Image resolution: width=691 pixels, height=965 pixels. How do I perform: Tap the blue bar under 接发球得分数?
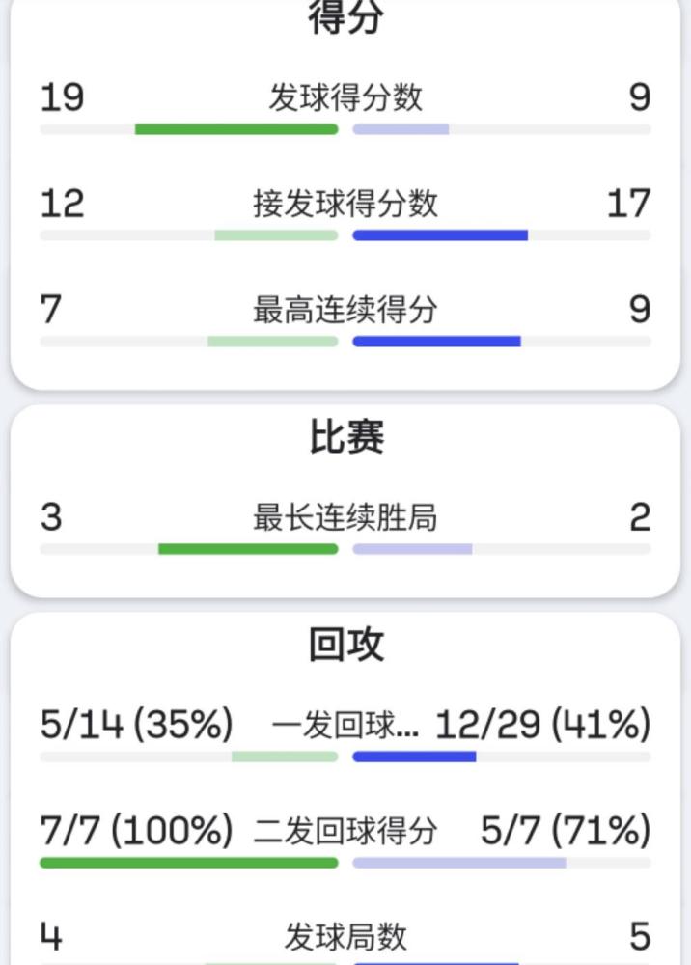coord(440,235)
